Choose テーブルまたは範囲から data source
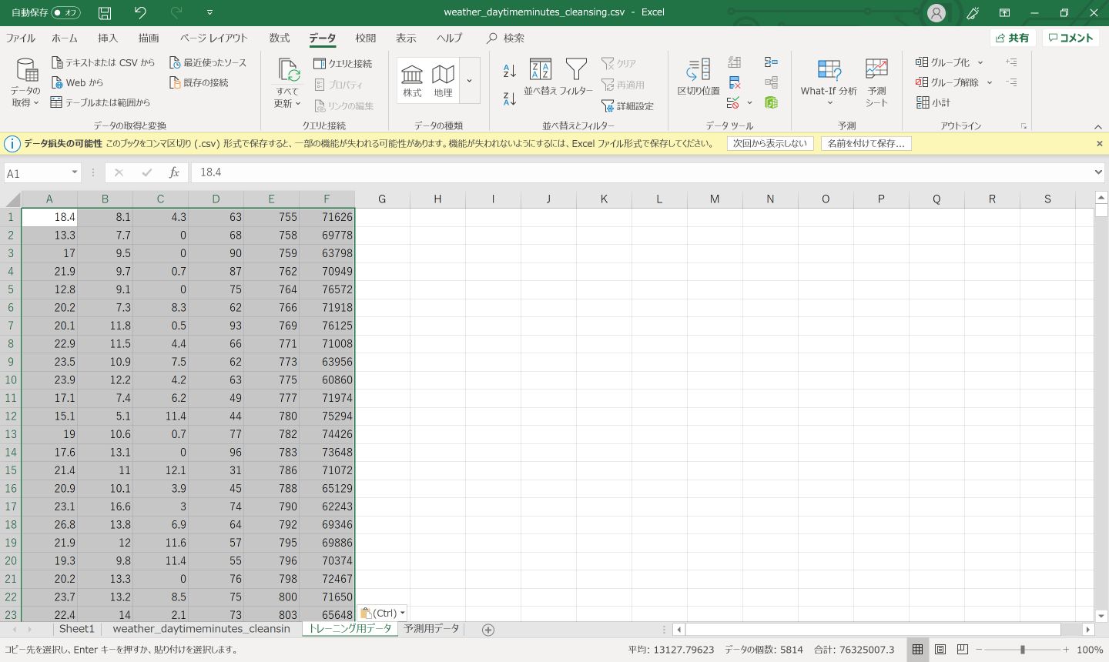The image size is (1109, 662). tap(100, 102)
